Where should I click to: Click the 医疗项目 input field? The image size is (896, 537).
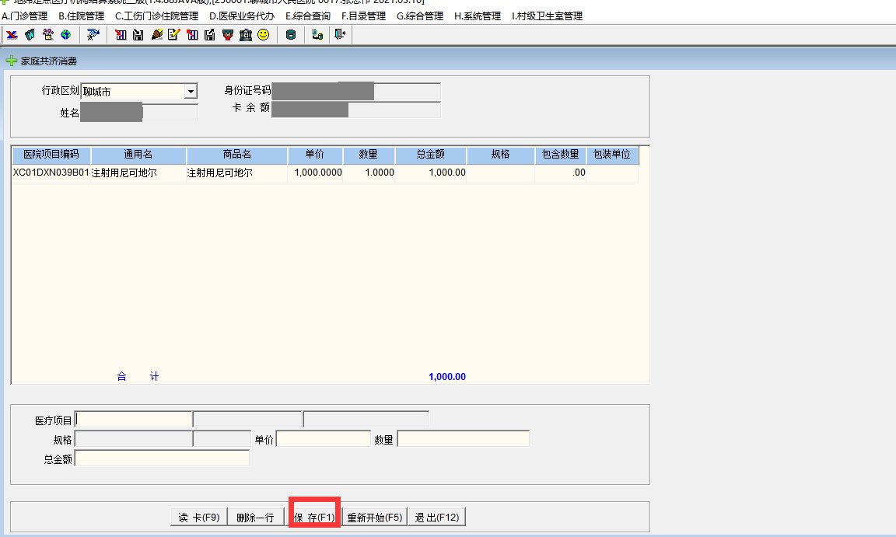[x=133, y=420]
